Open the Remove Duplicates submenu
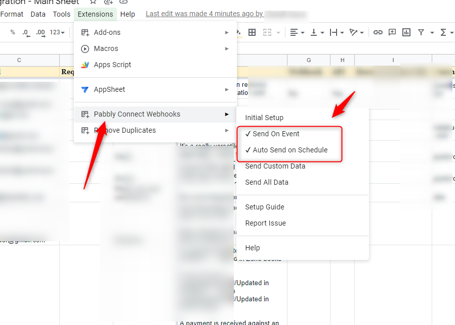 (155, 130)
